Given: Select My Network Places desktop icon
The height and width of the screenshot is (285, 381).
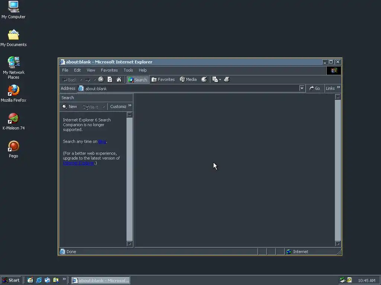Looking at the screenshot, I should click(x=13, y=68).
